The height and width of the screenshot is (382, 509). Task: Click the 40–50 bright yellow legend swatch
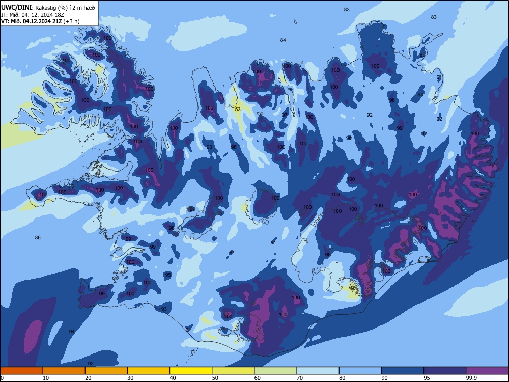[x=191, y=371]
